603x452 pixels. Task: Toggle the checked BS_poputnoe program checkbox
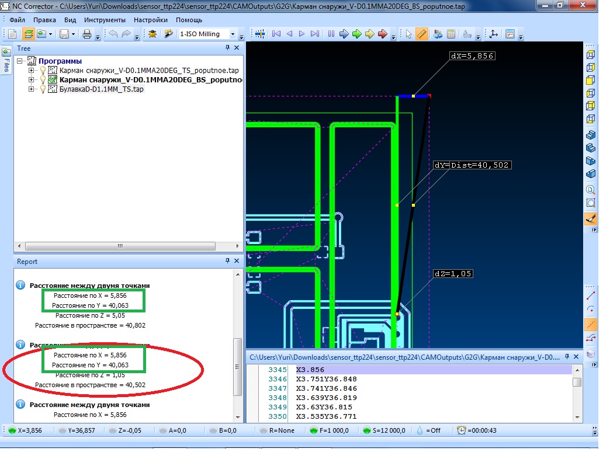(x=53, y=81)
